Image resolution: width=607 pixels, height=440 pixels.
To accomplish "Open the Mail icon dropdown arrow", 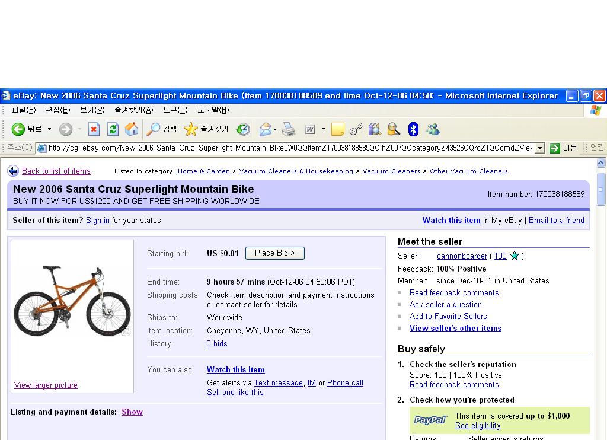I will [275, 129].
